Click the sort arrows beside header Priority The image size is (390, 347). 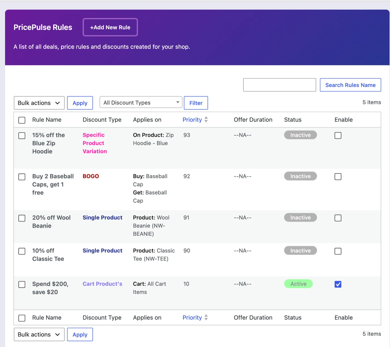pyautogui.click(x=206, y=120)
